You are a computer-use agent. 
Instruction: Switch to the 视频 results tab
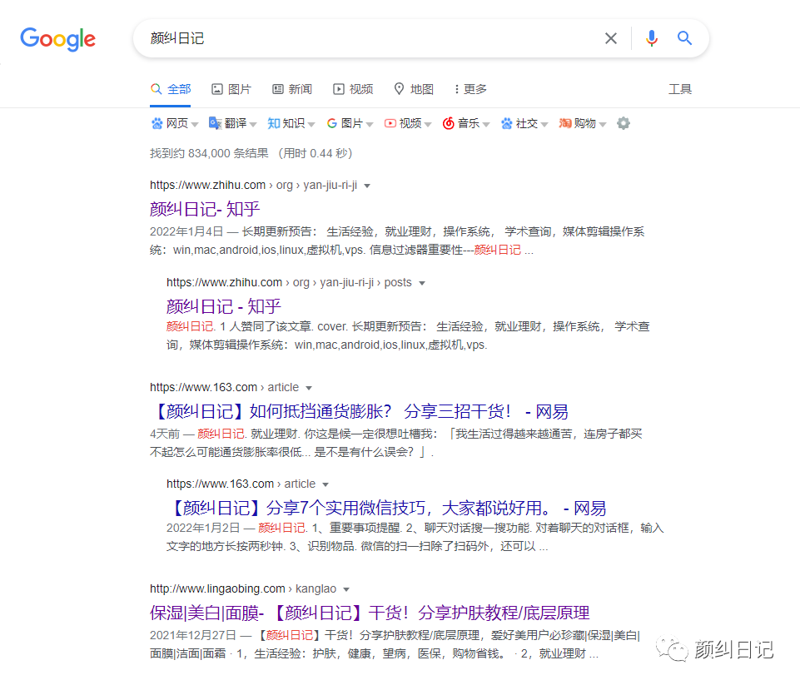pyautogui.click(x=353, y=89)
